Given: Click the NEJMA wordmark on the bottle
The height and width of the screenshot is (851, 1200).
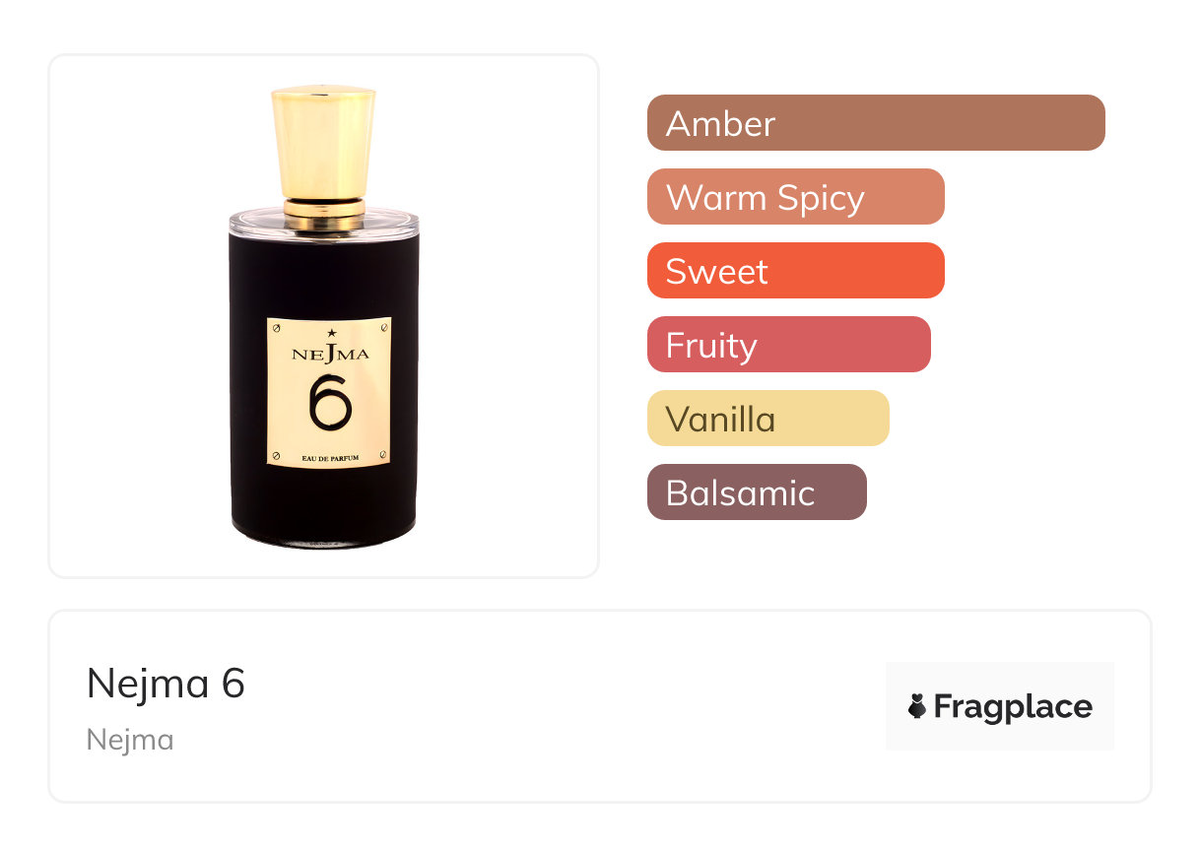Looking at the screenshot, I should pyautogui.click(x=331, y=354).
